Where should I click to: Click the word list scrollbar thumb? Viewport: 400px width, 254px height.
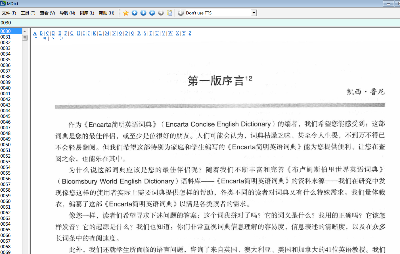[x=25, y=38]
